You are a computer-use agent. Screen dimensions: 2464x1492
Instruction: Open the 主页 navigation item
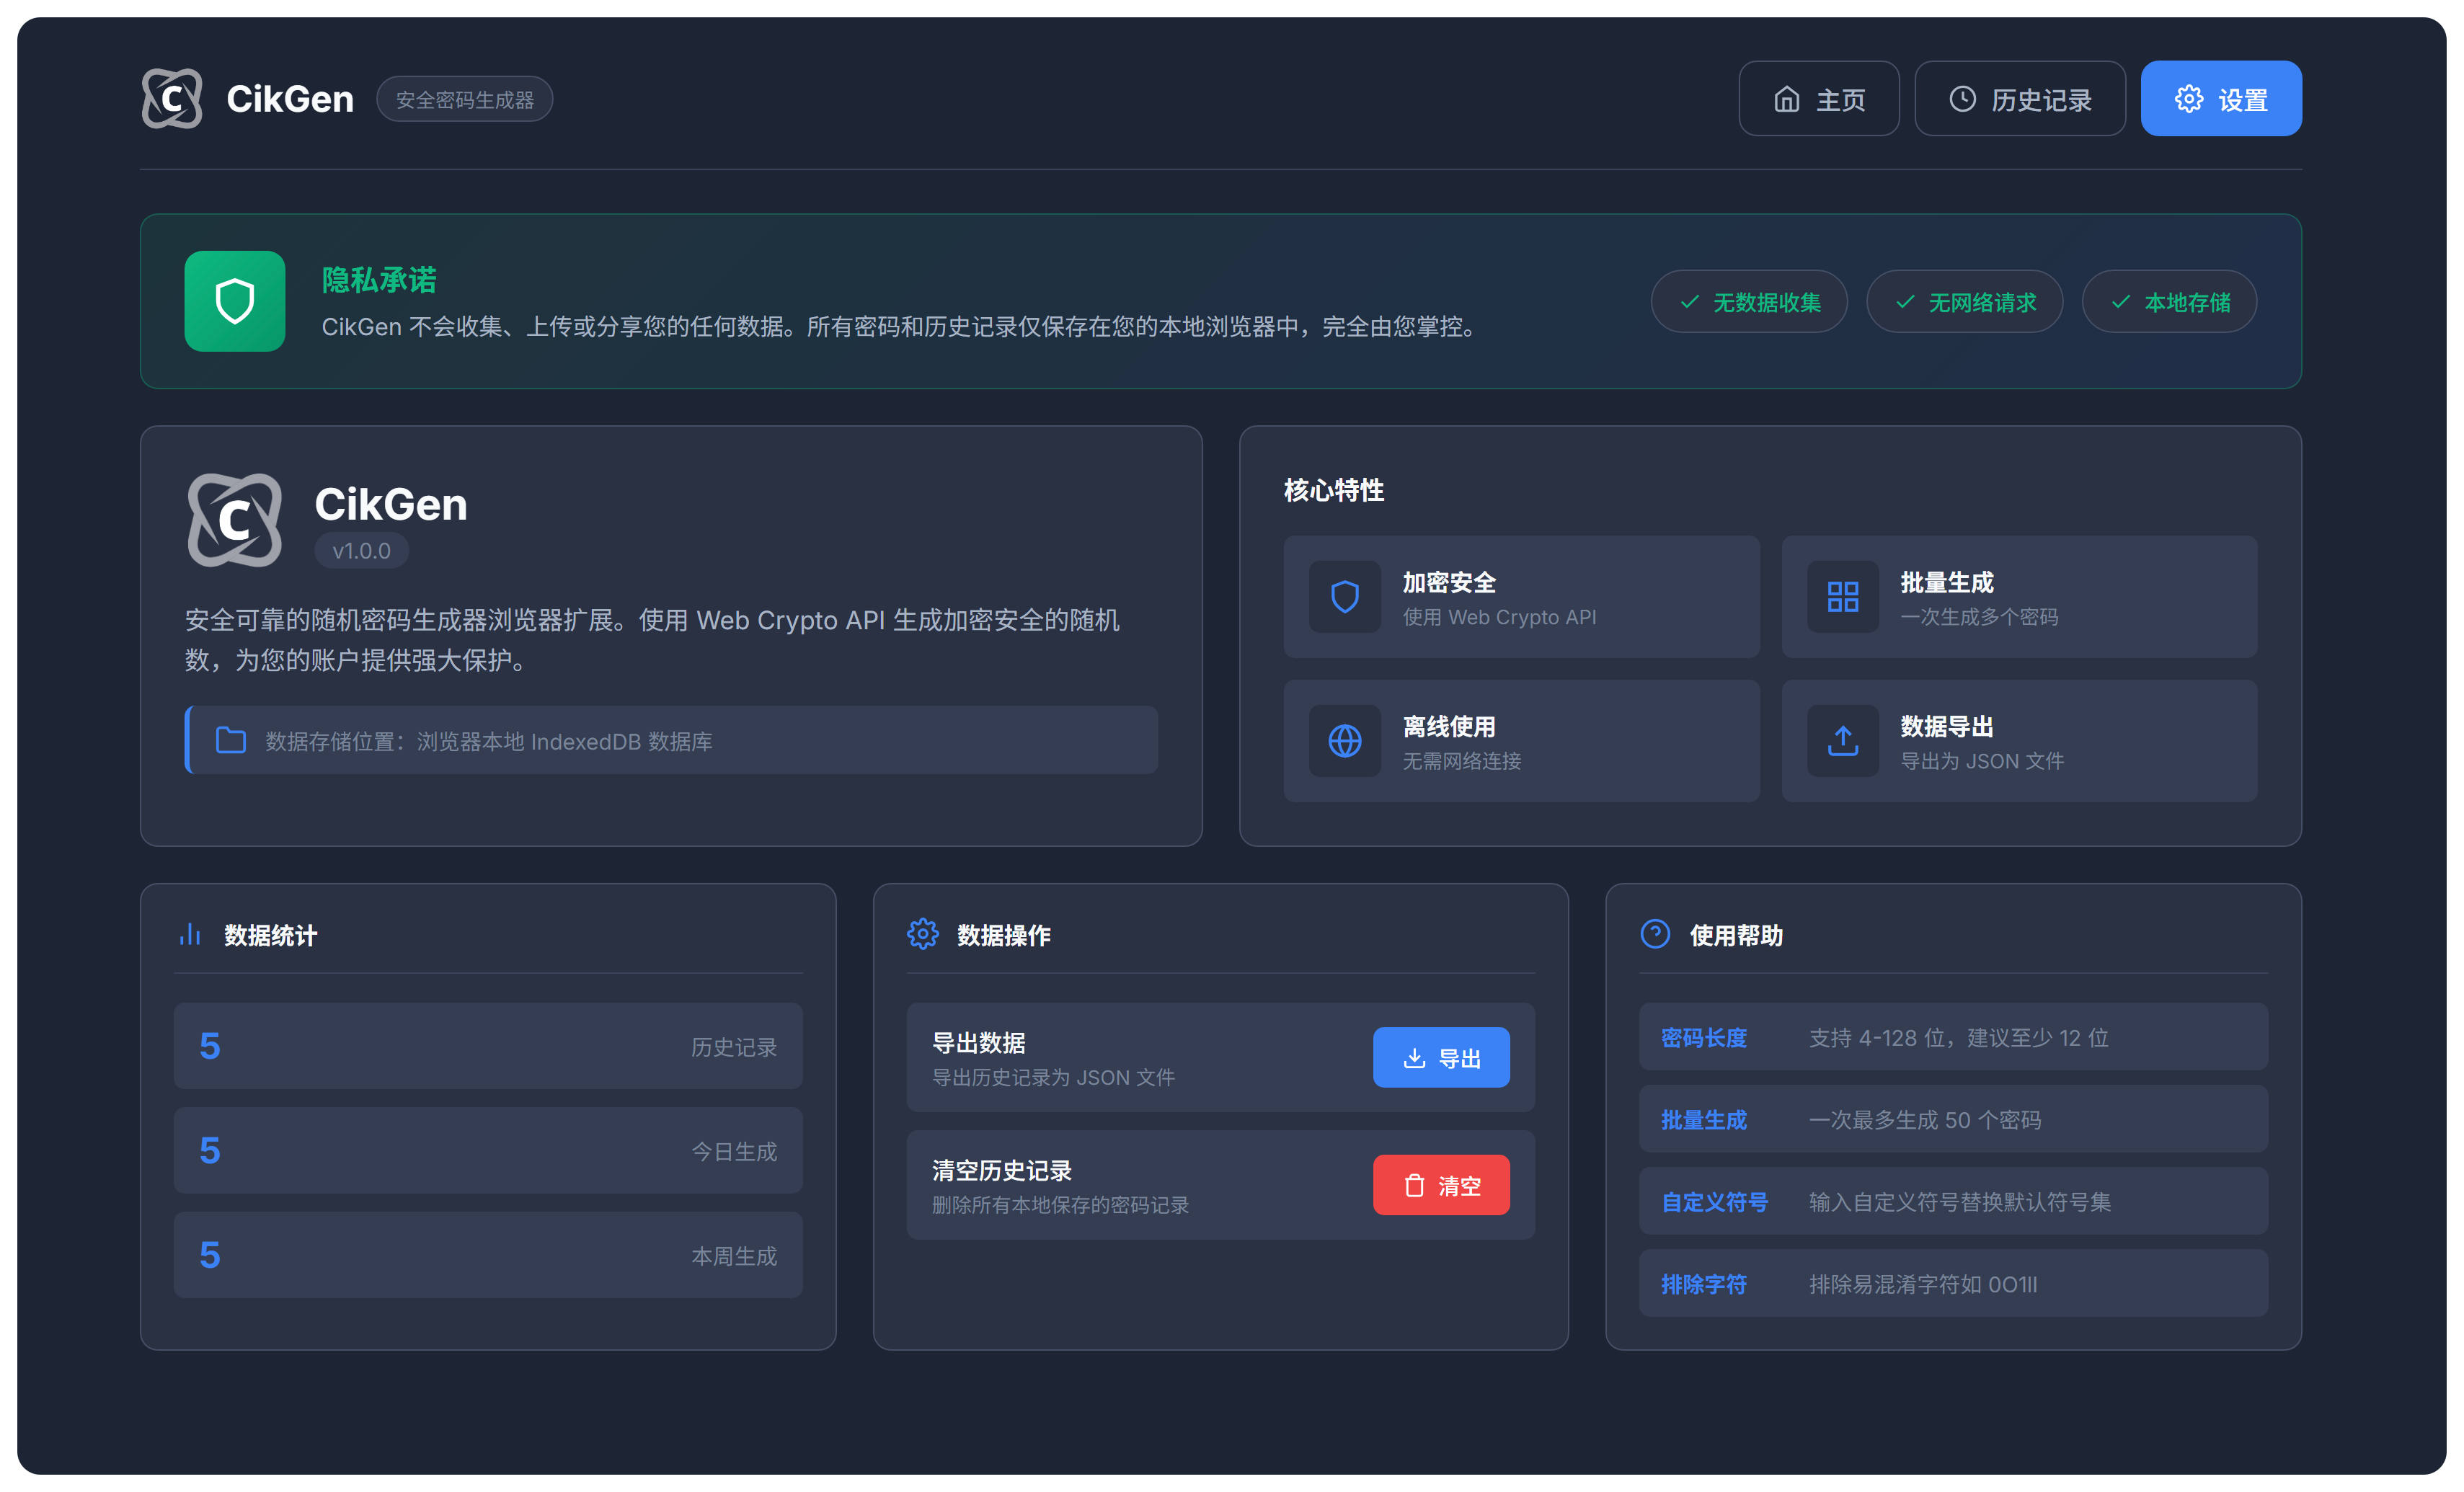coord(1818,98)
